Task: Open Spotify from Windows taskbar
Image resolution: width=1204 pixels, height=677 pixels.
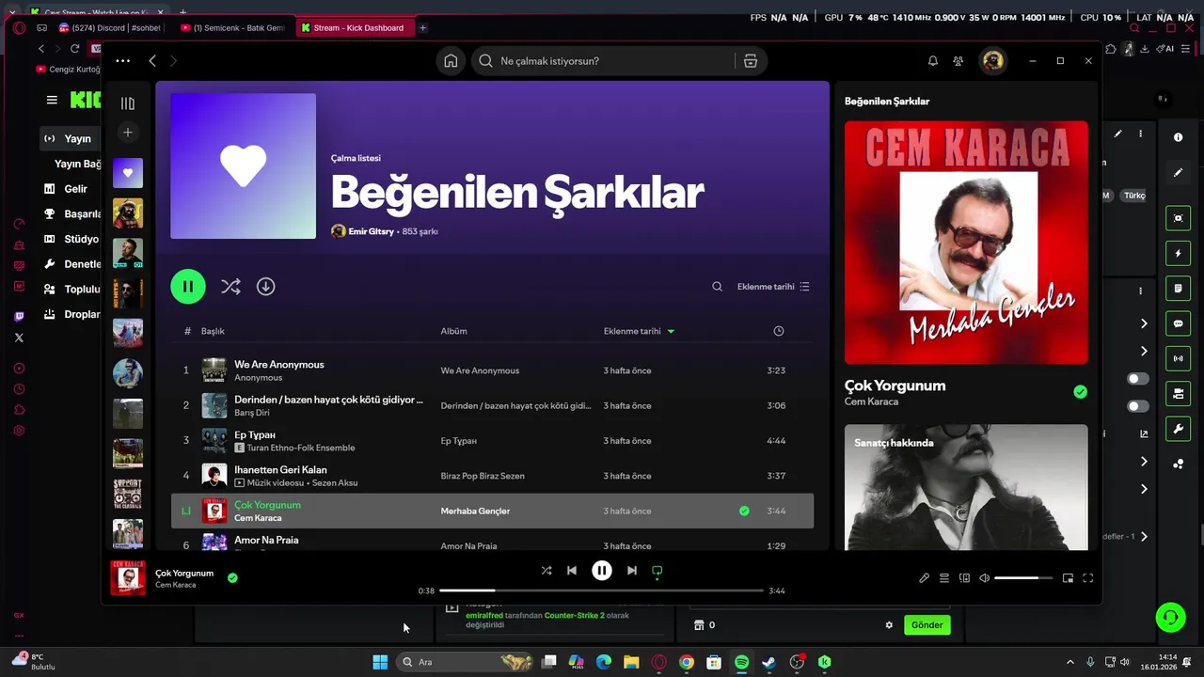Action: pyautogui.click(x=741, y=662)
